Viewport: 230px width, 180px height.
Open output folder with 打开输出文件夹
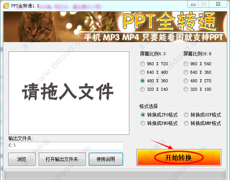[x=62, y=159]
